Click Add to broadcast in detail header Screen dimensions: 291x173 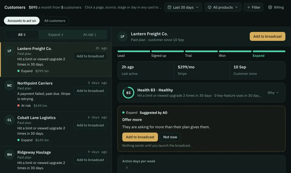coord(267,36)
